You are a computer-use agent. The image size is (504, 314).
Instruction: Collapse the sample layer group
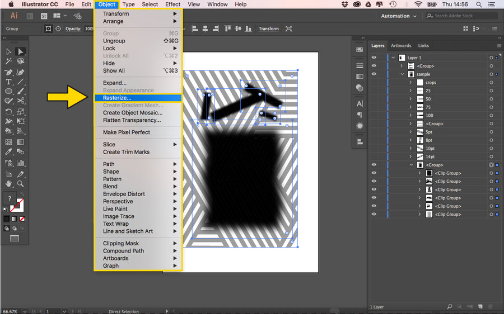(x=402, y=74)
